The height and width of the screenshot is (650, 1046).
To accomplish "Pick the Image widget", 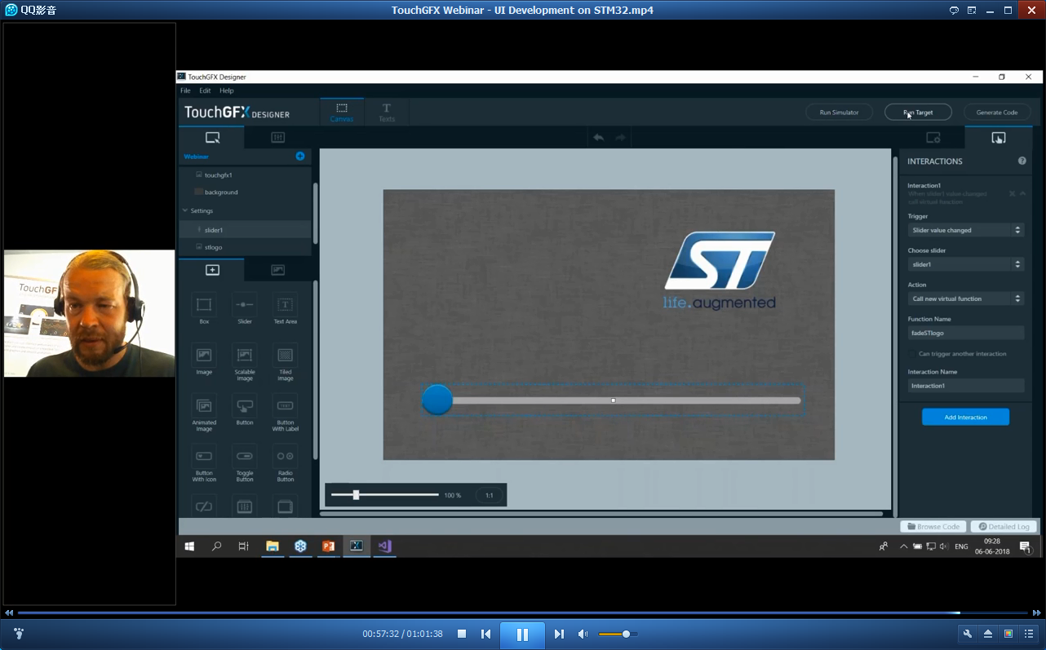I will (204, 360).
